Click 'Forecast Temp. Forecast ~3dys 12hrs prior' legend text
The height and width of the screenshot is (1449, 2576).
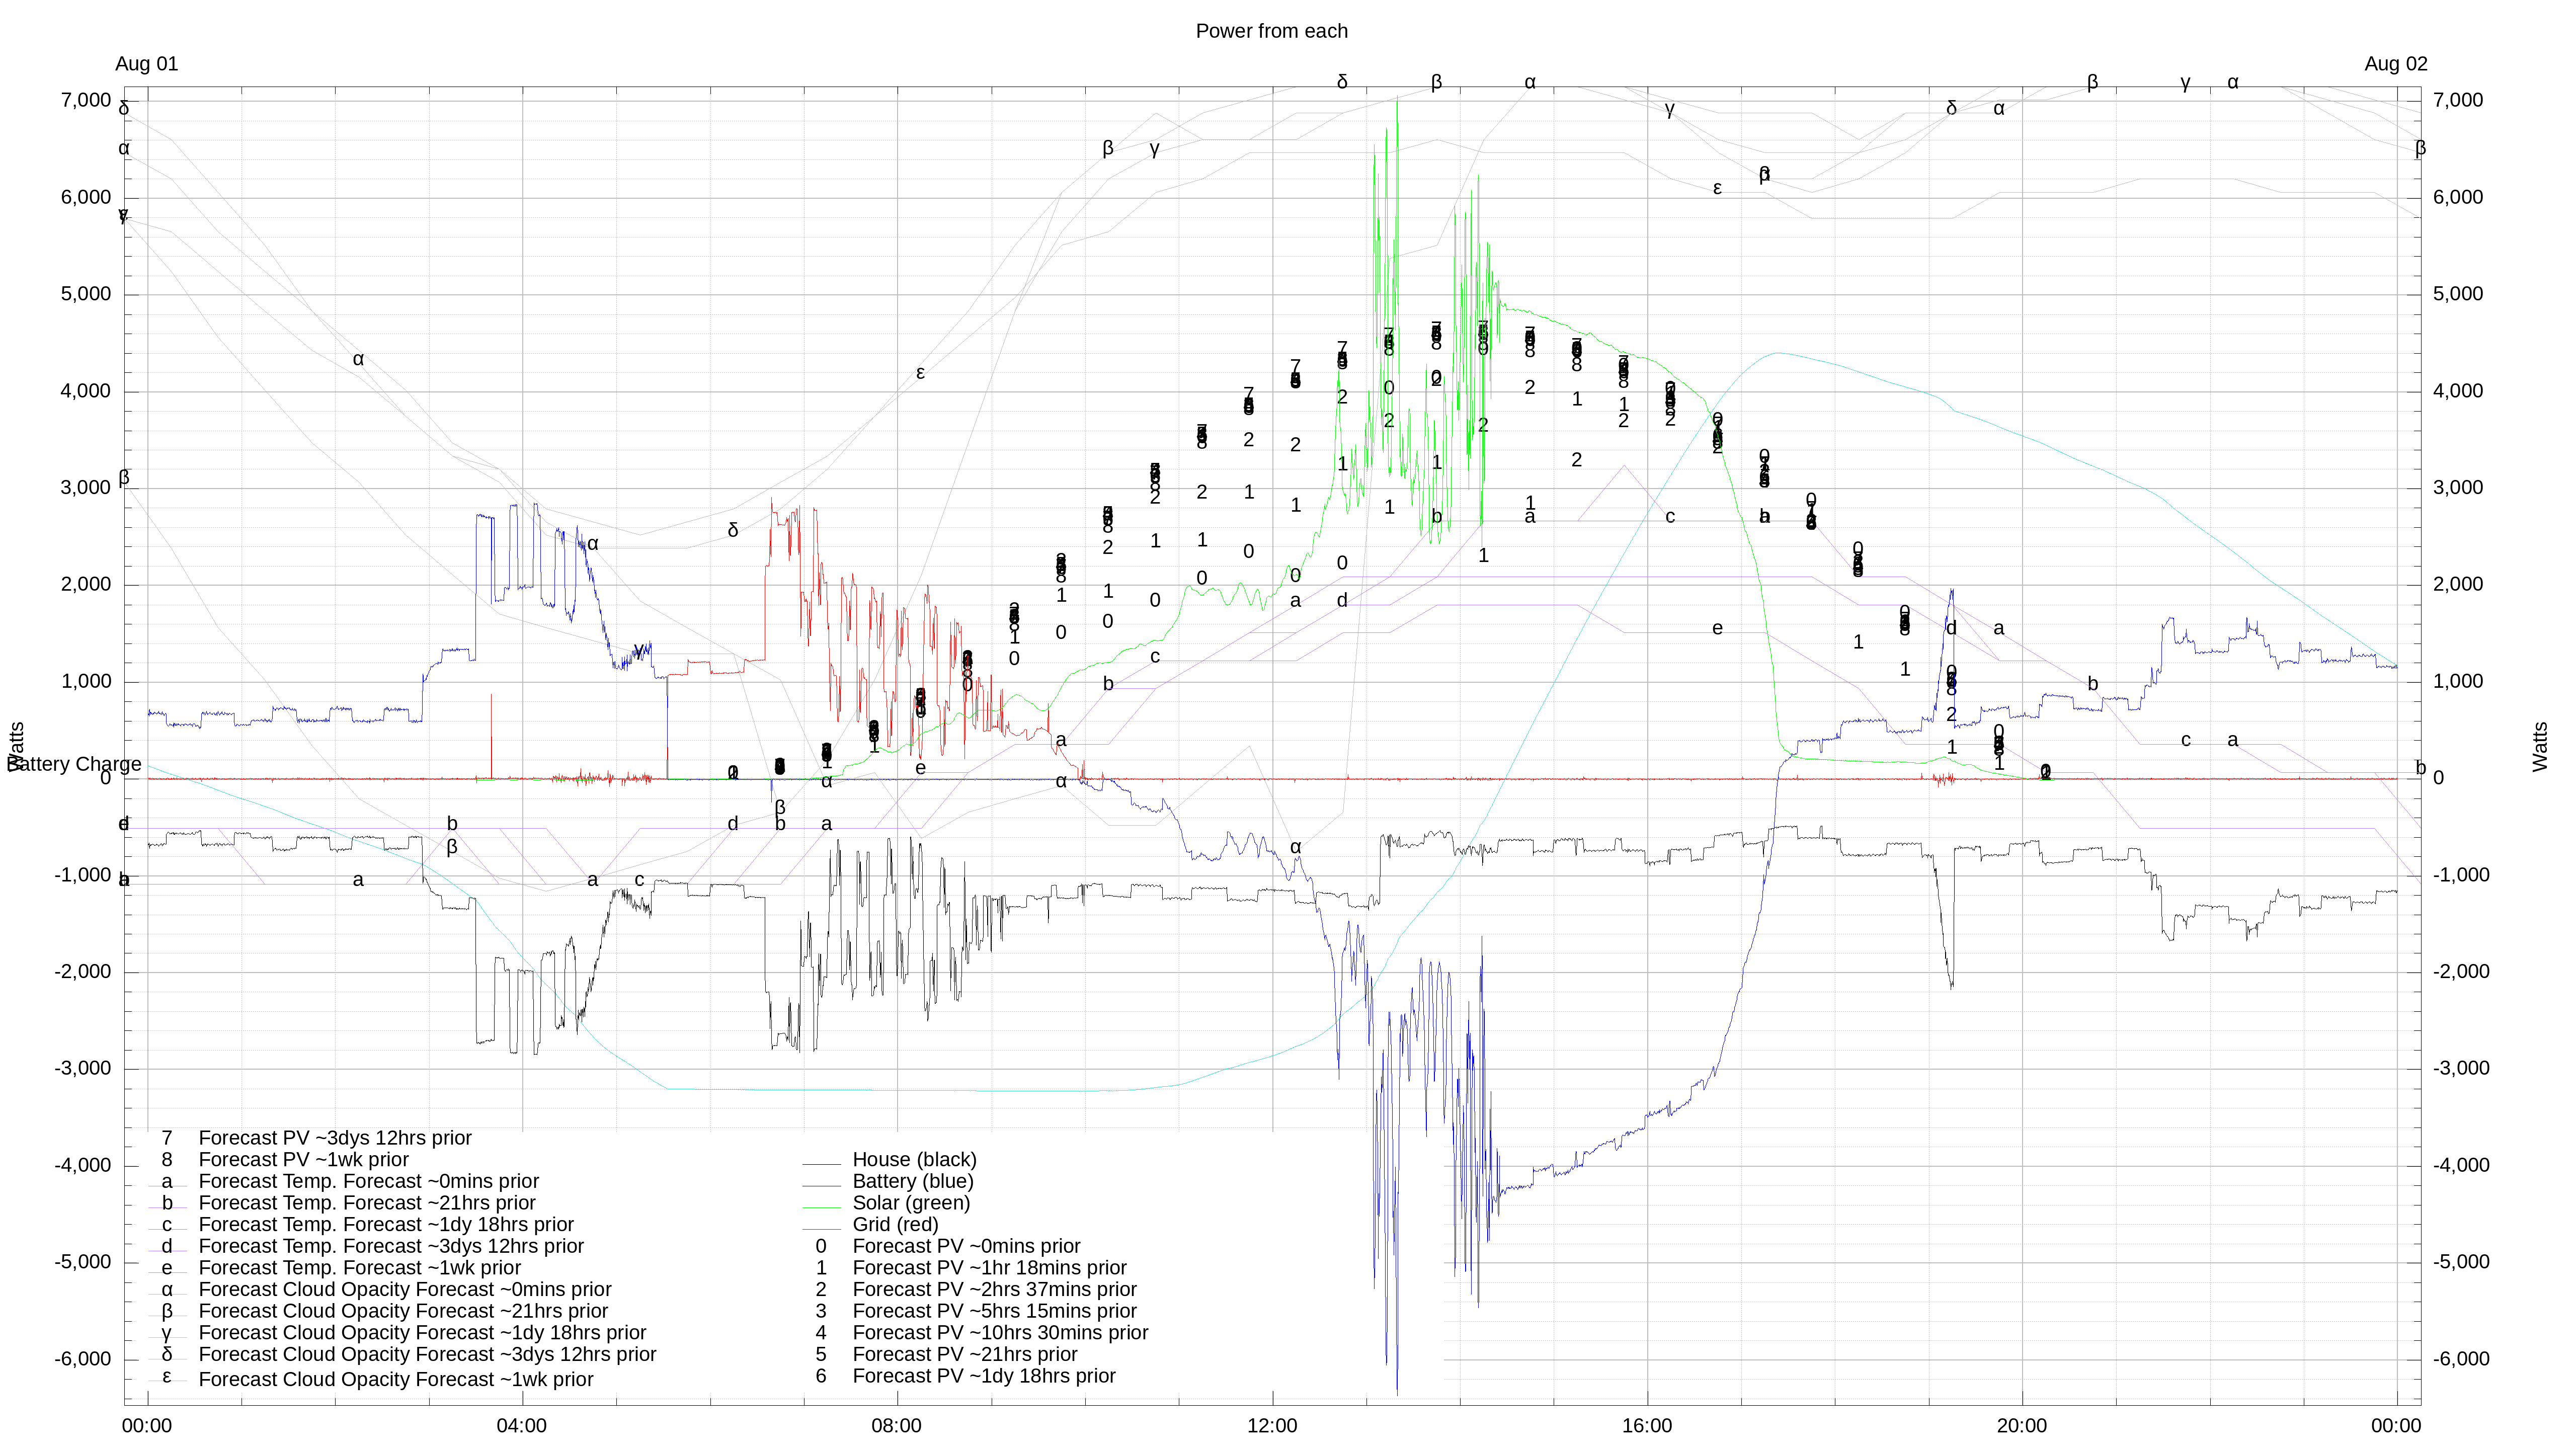pos(391,1246)
